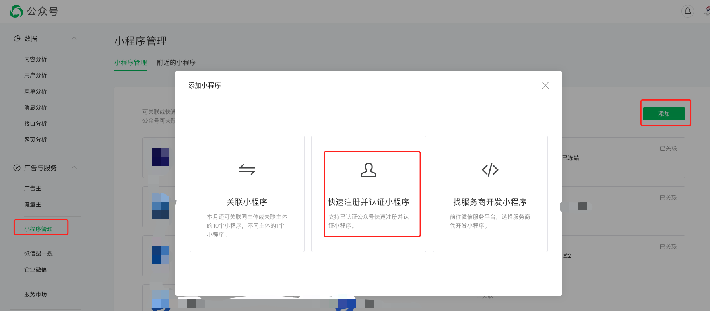Click the user icon for quick registration

click(x=369, y=170)
